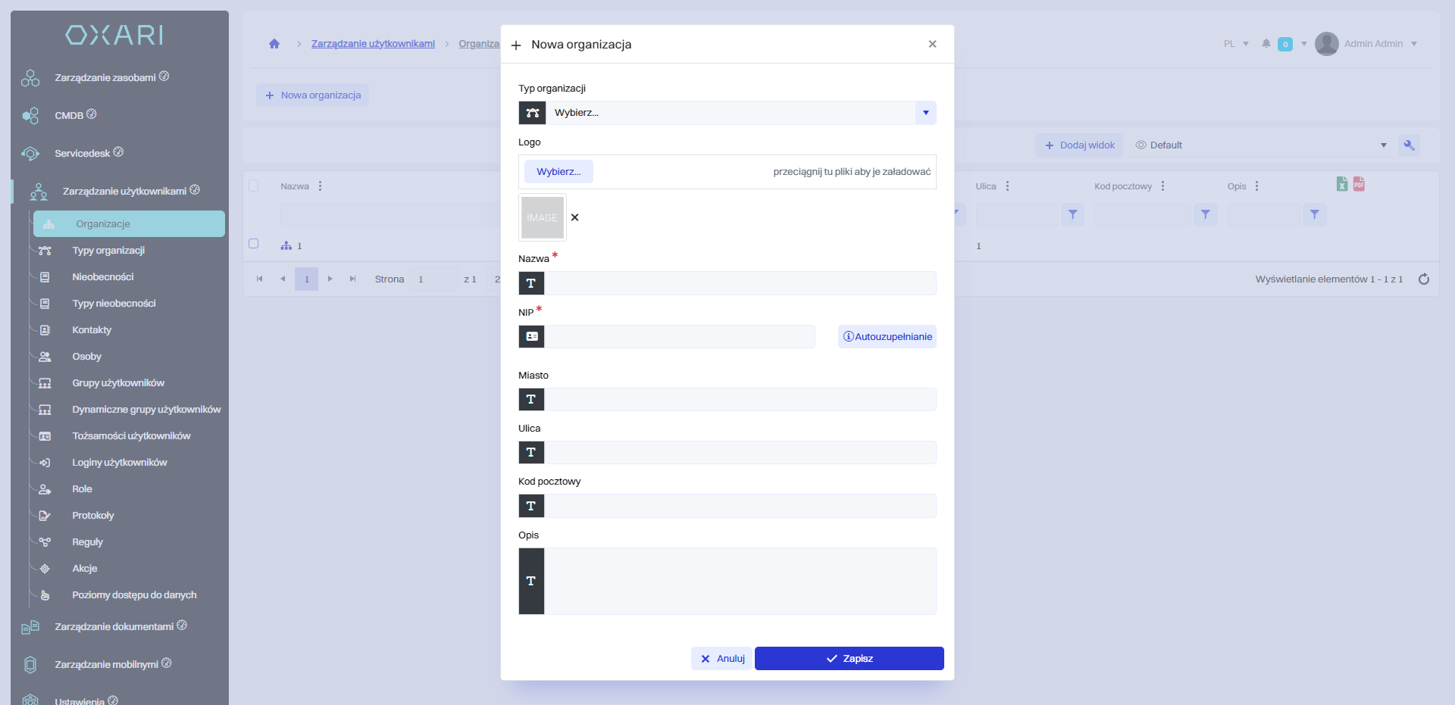Open Typy organizacji in sidebar

pos(108,251)
